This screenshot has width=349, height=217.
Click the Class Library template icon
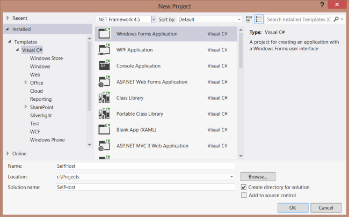(x=104, y=98)
